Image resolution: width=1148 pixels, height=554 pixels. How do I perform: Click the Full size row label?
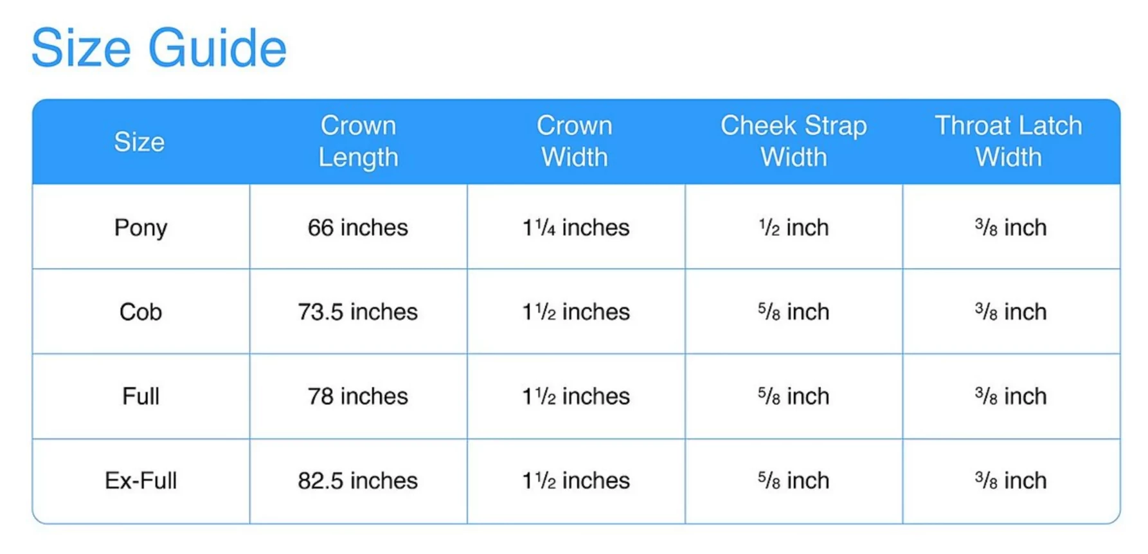[x=141, y=396]
